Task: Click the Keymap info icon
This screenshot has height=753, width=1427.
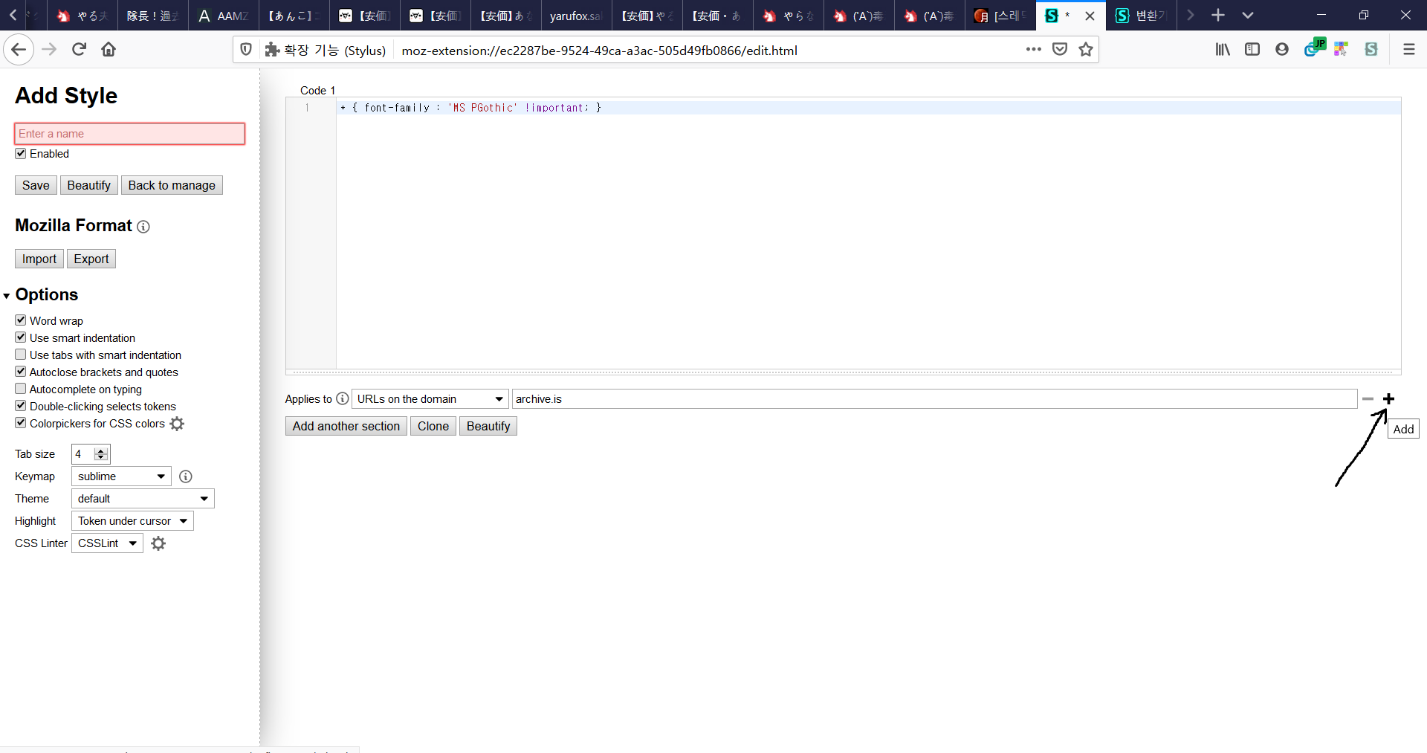Action: pos(186,476)
